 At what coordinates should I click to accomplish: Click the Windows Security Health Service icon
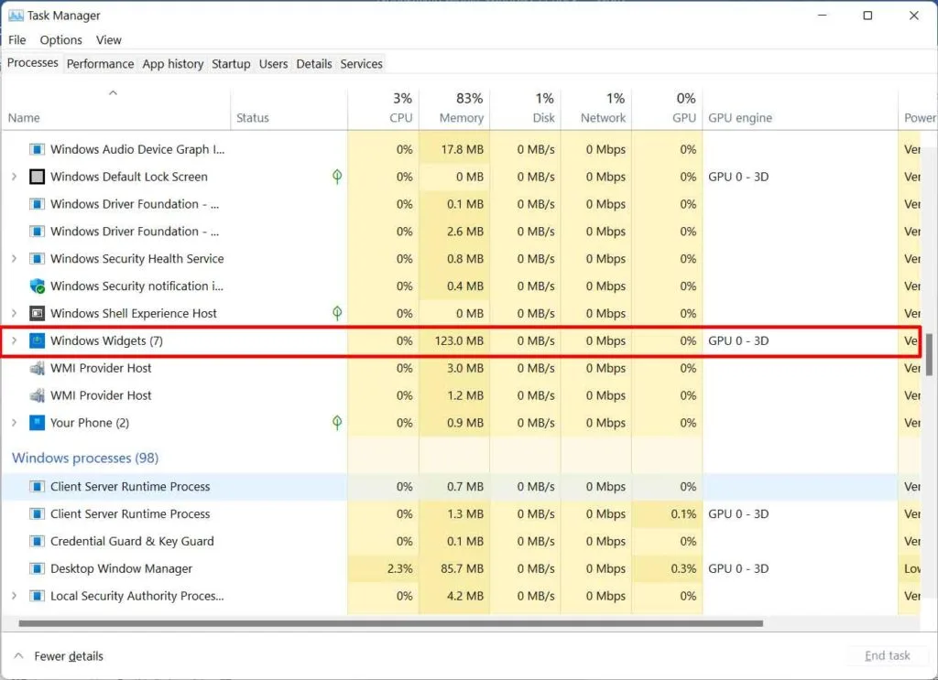click(37, 259)
